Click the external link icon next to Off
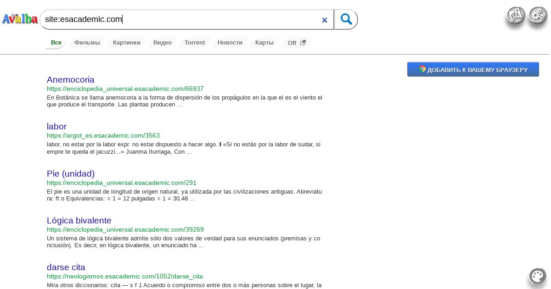 (303, 43)
